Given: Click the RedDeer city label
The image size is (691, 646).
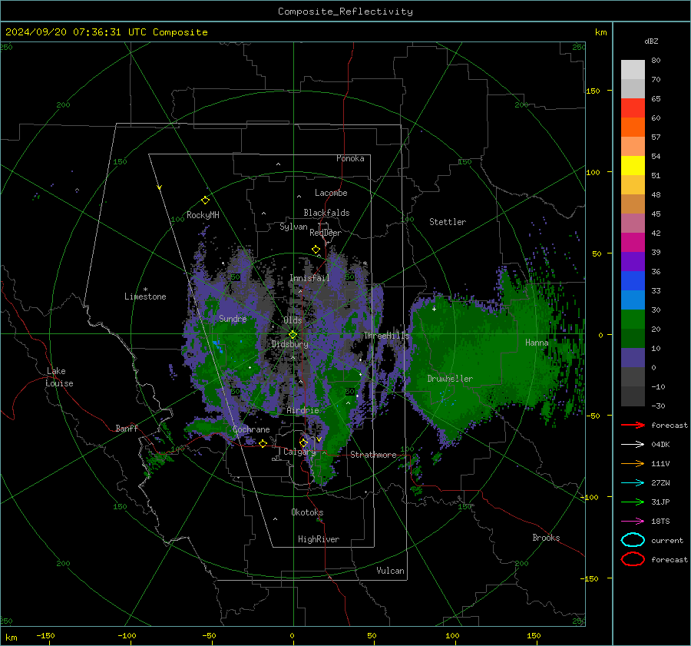Looking at the screenshot, I should [x=326, y=233].
